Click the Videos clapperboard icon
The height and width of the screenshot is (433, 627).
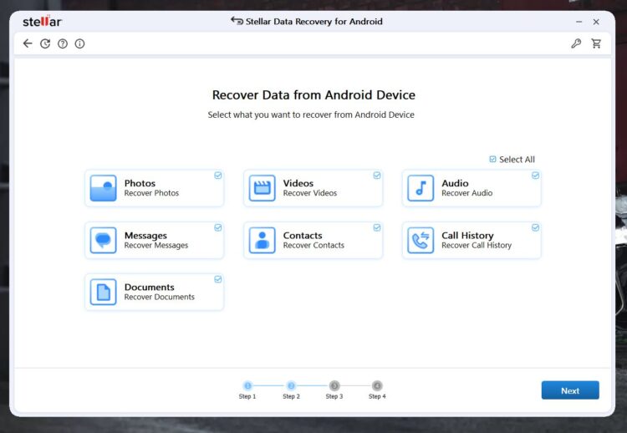coord(262,188)
